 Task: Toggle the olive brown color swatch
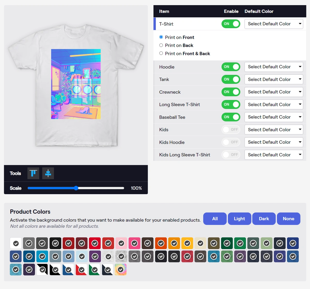214,243
